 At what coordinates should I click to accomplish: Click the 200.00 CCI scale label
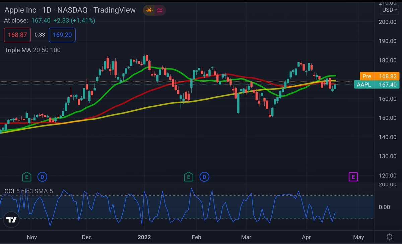pyautogui.click(x=388, y=185)
